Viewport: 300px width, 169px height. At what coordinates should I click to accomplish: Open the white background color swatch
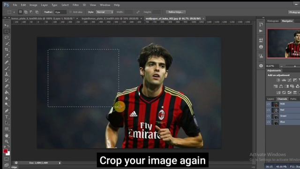click(8, 154)
